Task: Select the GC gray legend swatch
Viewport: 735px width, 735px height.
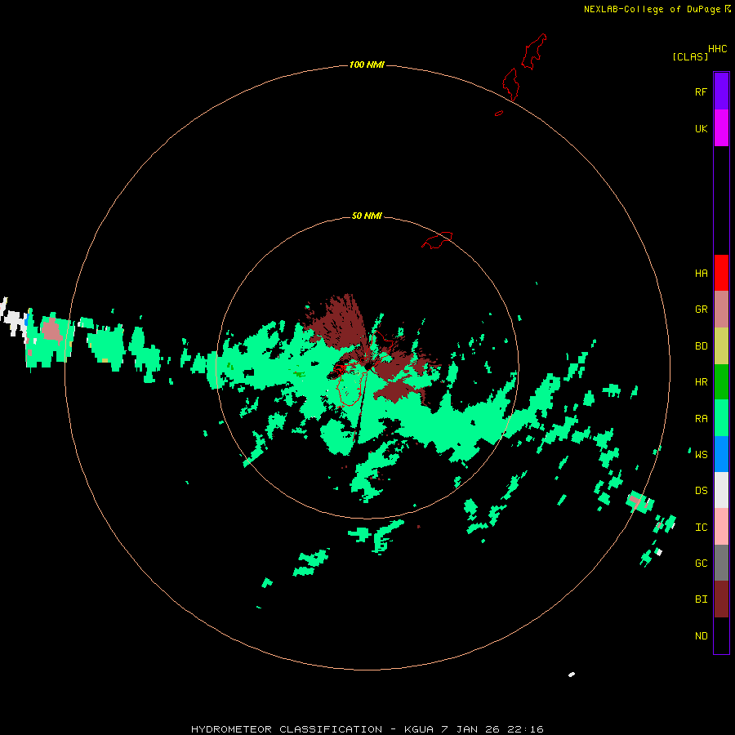Action: pyautogui.click(x=721, y=563)
